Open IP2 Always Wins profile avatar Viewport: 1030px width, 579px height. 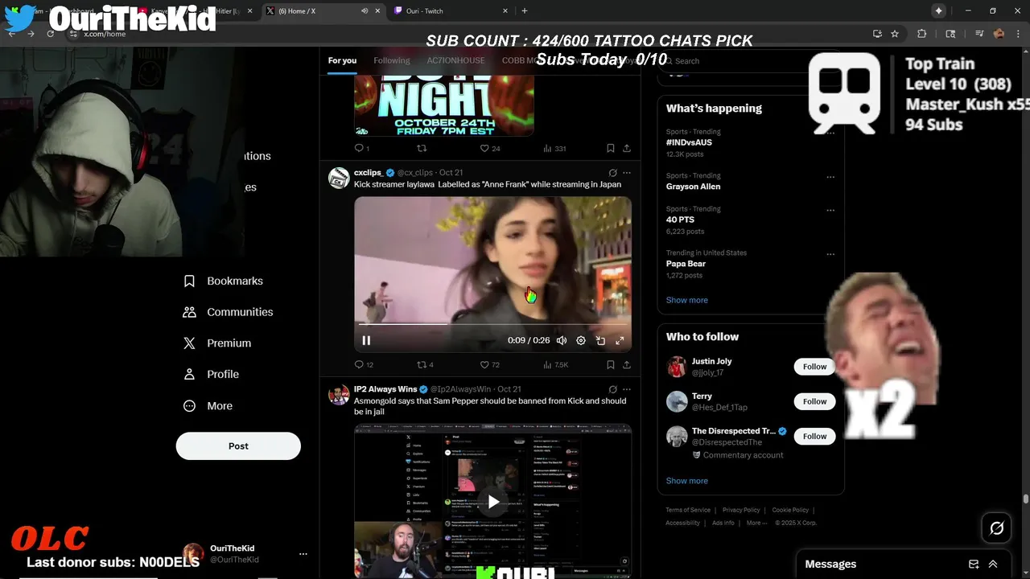pos(339,394)
